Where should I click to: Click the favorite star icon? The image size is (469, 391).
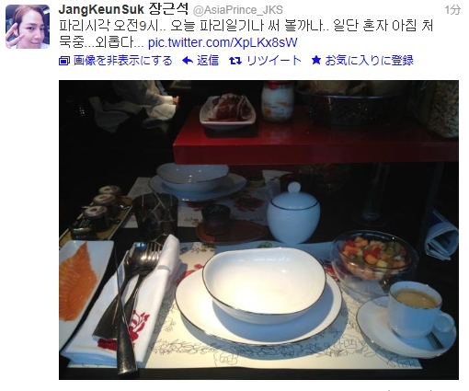(x=316, y=60)
